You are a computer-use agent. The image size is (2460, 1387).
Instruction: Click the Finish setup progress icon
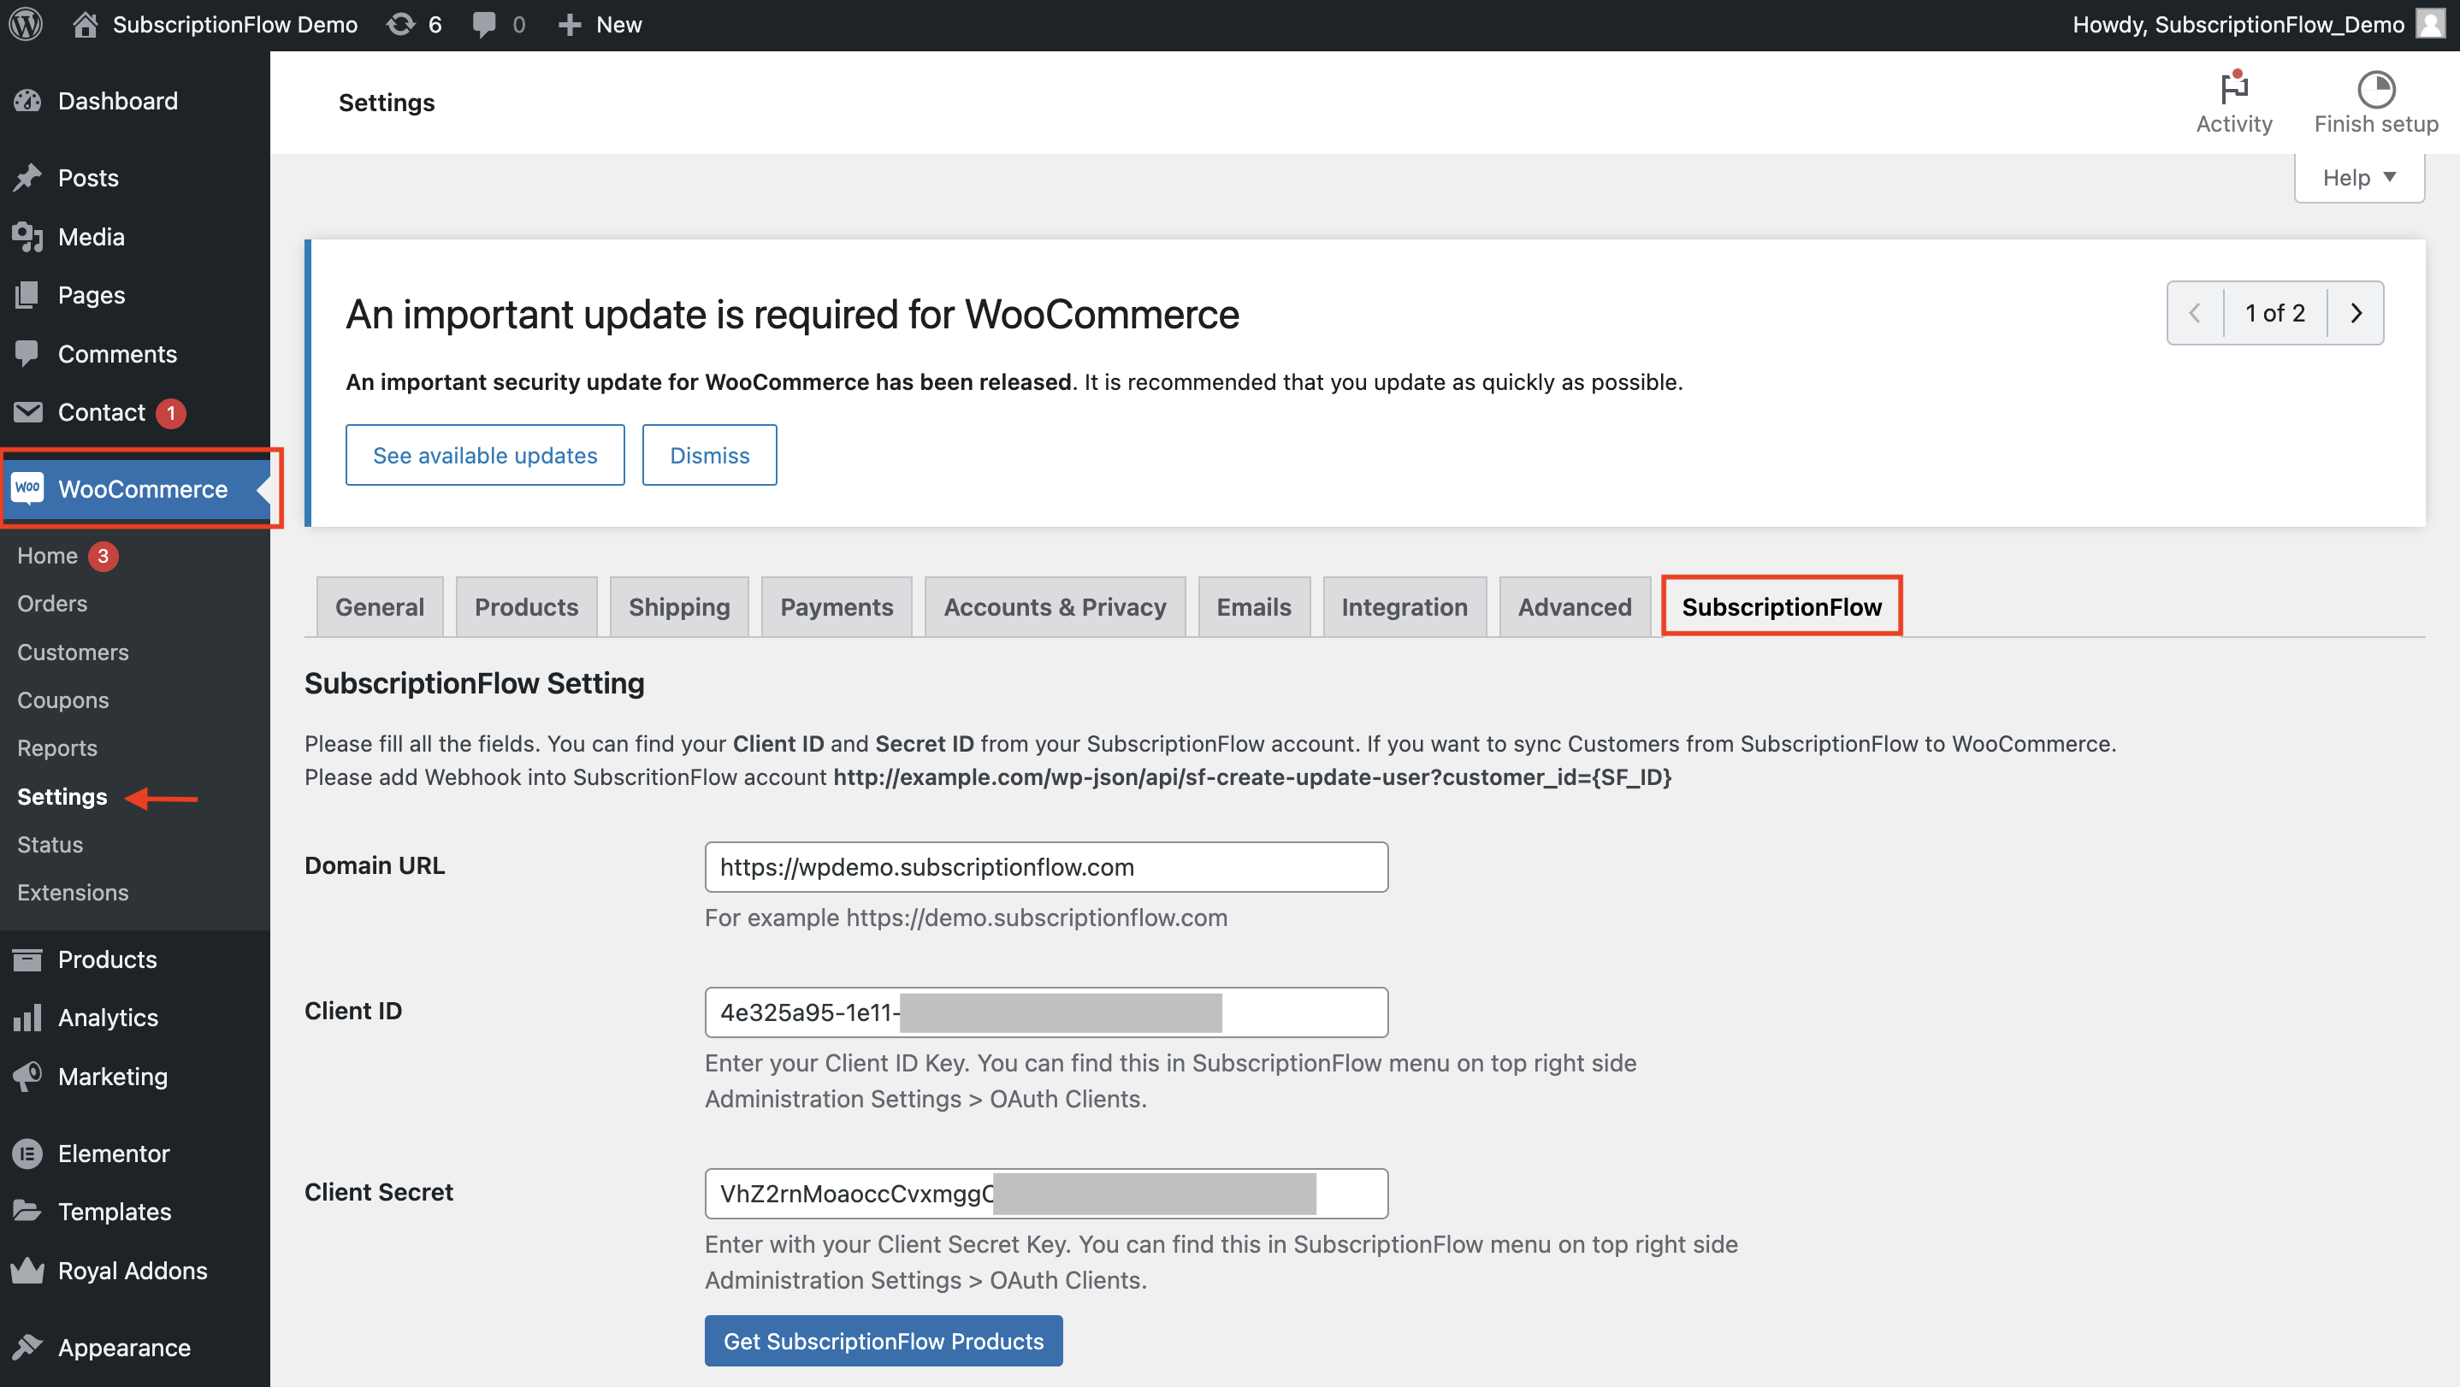coord(2376,89)
